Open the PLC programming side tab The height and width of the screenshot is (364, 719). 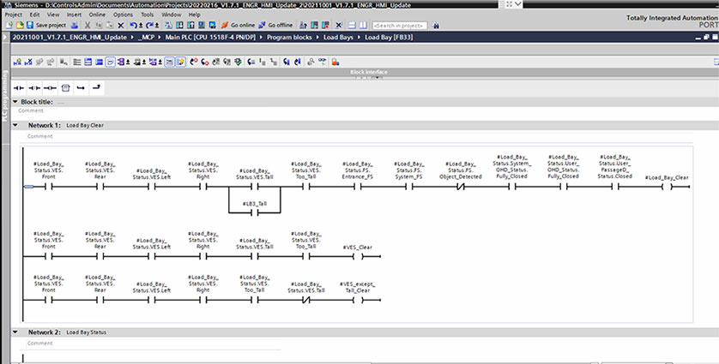point(4,100)
